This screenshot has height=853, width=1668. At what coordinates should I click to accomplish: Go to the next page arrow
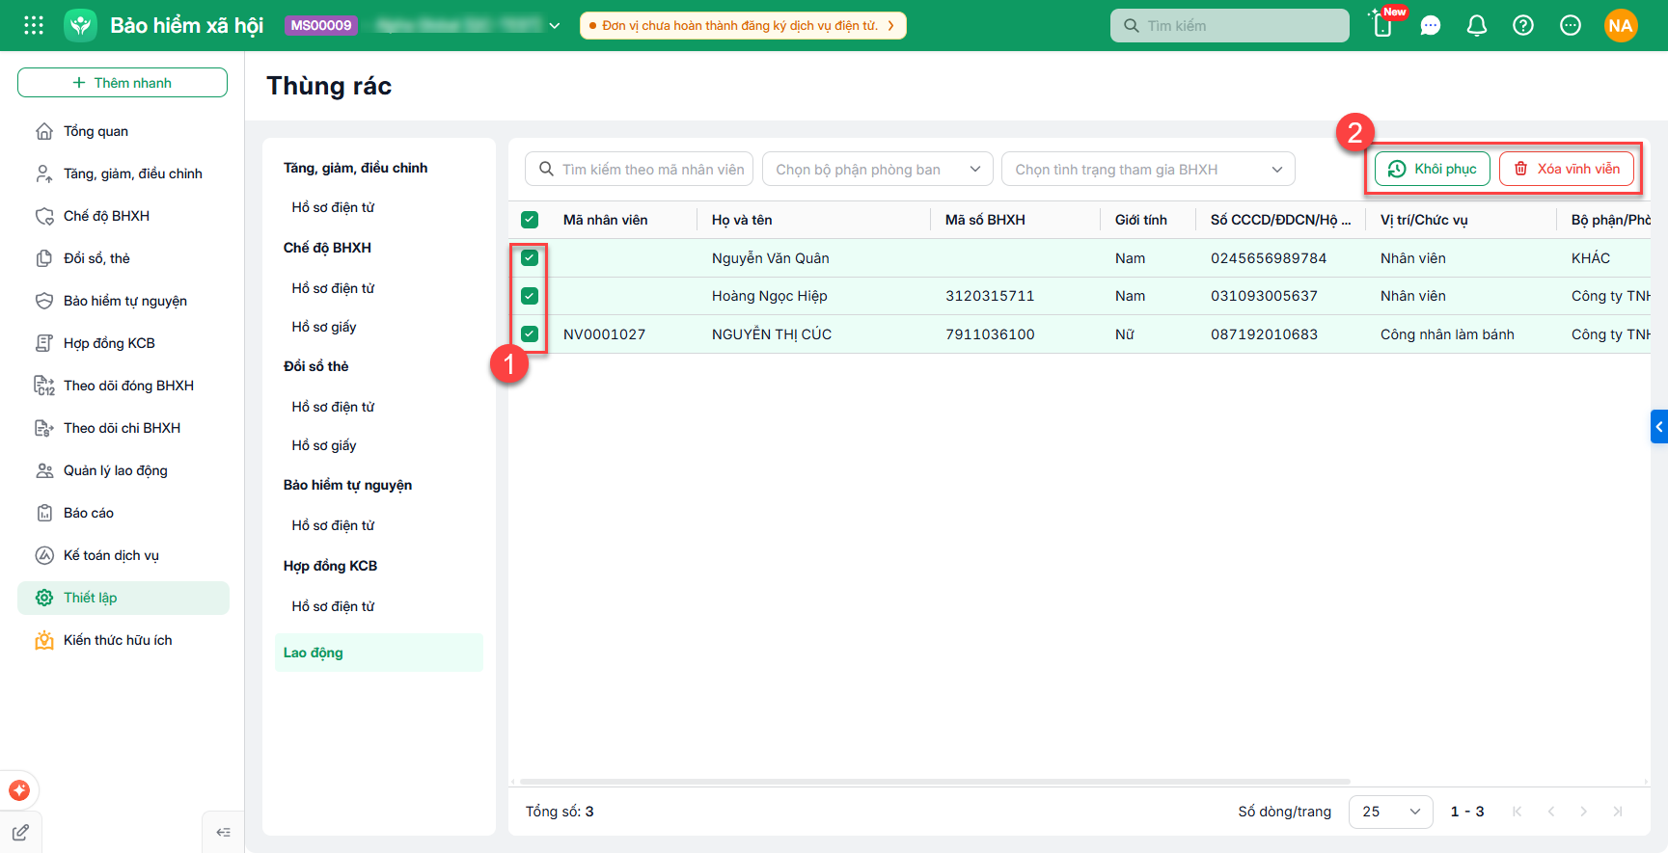coord(1583,812)
